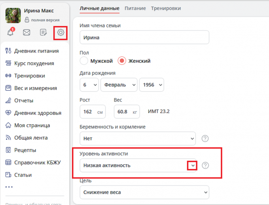Click the notes pencil icon
Screen dimensions: 269x205
44,33
